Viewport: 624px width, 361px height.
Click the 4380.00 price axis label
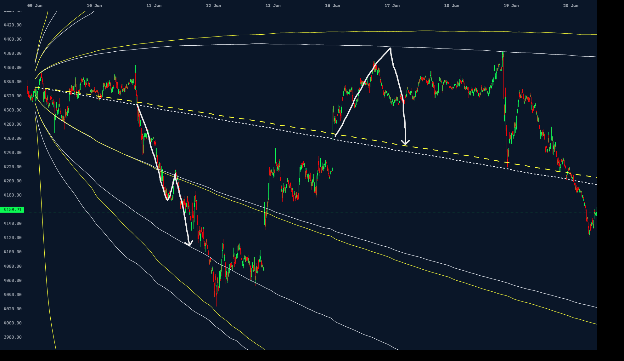(13, 53)
